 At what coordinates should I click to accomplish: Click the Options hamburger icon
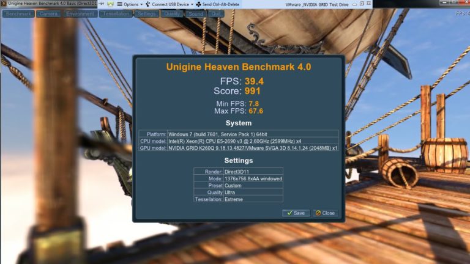click(119, 4)
